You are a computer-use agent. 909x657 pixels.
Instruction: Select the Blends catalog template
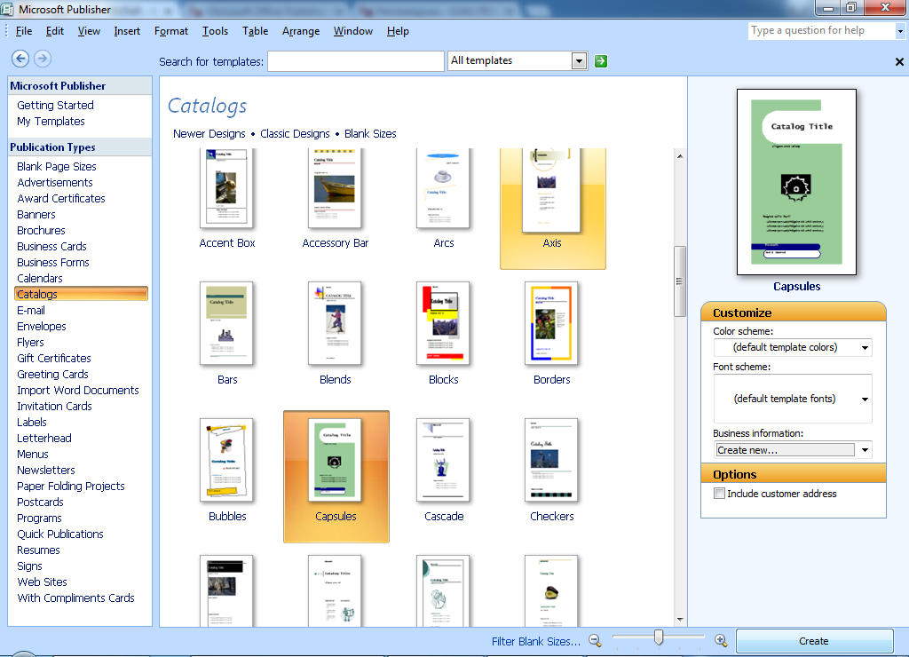click(335, 334)
